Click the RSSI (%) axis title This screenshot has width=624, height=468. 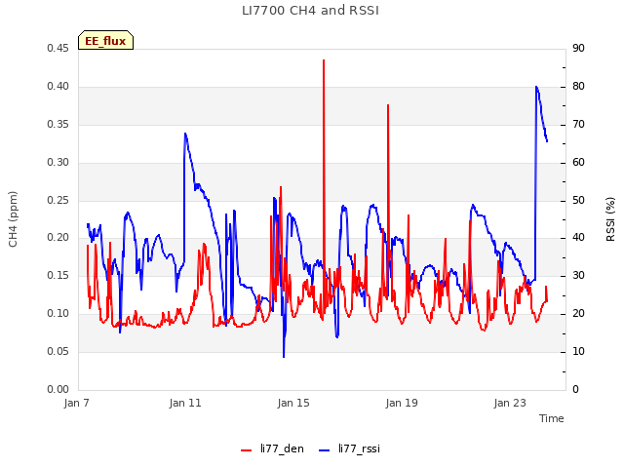point(610,219)
